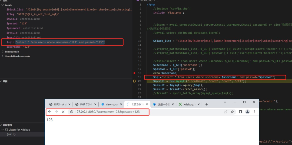292x145 pixels.
Task: Click index.php in the editor breadcrumb
Action: (146, 1)
